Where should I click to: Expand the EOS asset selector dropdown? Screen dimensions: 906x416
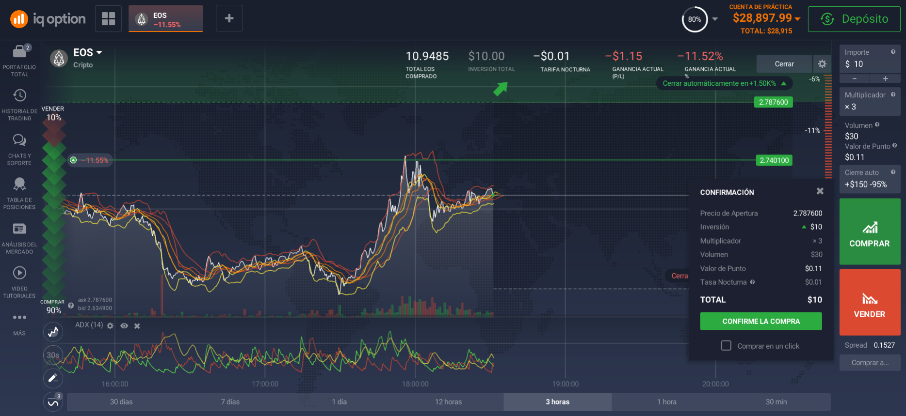pos(99,52)
